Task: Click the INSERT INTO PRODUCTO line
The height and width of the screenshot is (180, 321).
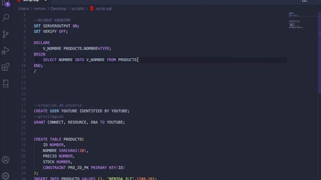Action: point(95,178)
